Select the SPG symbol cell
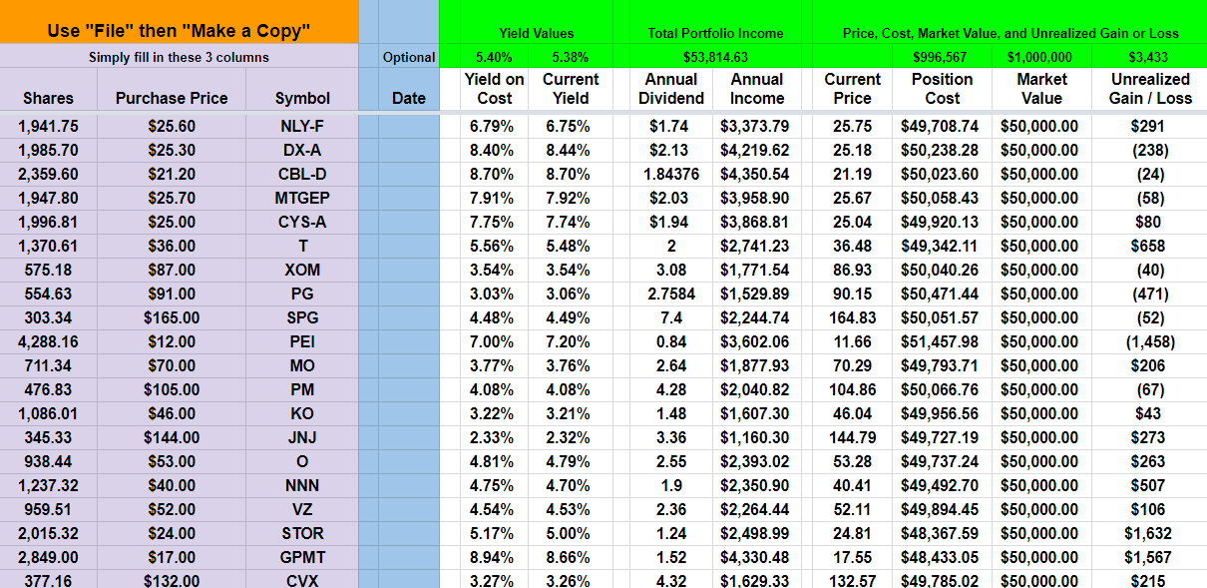 [x=302, y=317]
